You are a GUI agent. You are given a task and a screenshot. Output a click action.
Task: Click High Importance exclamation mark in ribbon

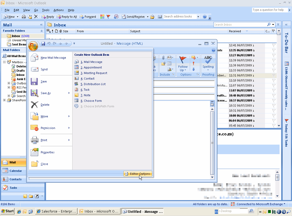(x=194, y=63)
